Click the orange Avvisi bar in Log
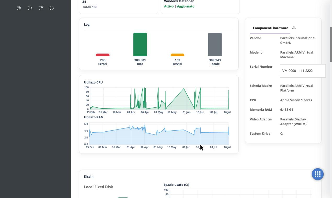332x198 pixels. point(177,55)
